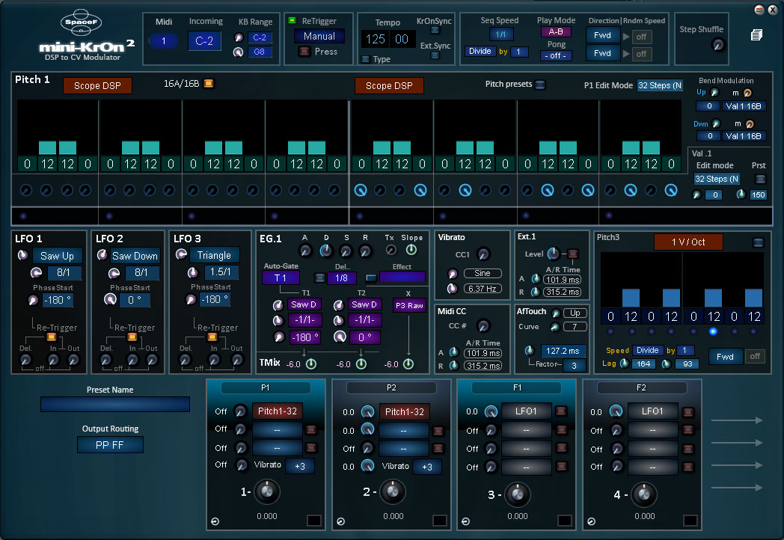Open the LFO 1 Saw Up waveform selector
This screenshot has height=540, width=784.
(x=57, y=256)
